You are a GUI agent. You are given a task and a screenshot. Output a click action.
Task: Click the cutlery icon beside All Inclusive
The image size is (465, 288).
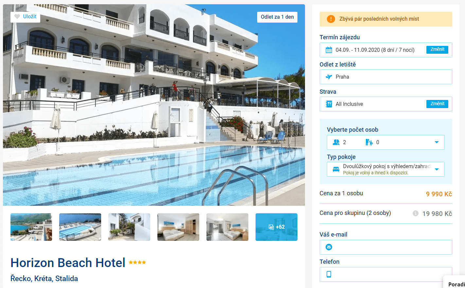(329, 104)
